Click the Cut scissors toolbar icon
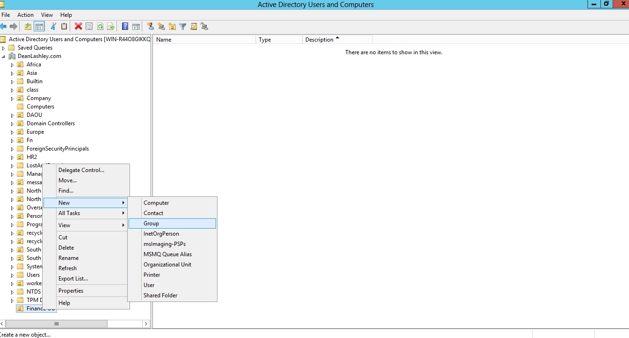This screenshot has width=629, height=338. [53, 27]
